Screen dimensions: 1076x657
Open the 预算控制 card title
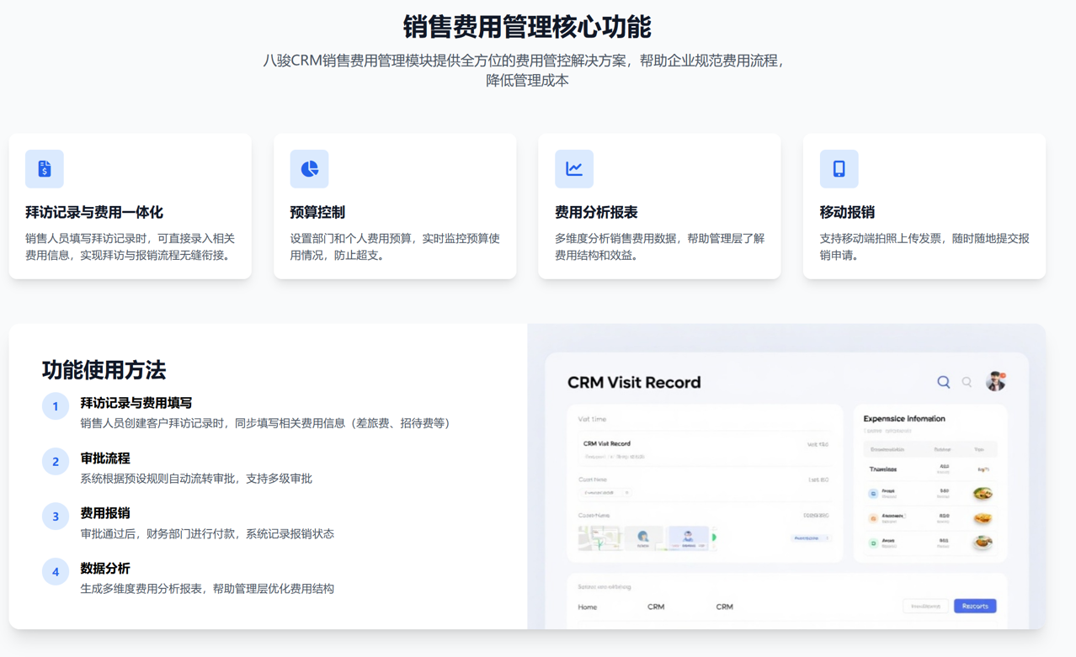317,213
